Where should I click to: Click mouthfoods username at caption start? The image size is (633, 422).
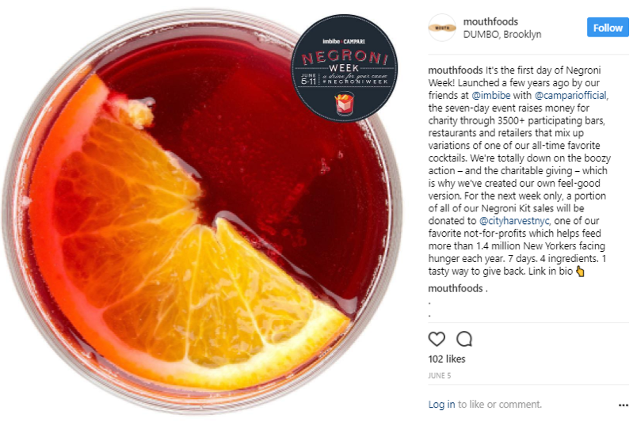(x=456, y=70)
